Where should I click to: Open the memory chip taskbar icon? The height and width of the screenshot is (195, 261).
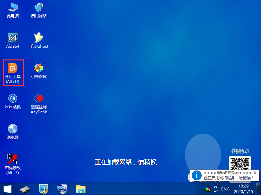click(x=25, y=189)
